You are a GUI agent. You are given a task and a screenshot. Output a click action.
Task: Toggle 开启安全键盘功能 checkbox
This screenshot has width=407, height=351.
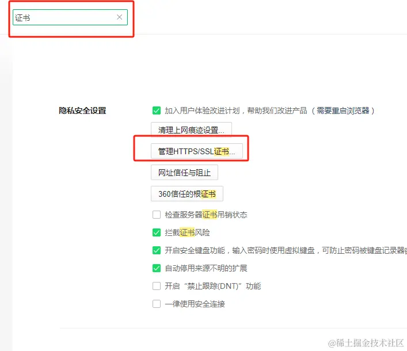pos(157,250)
